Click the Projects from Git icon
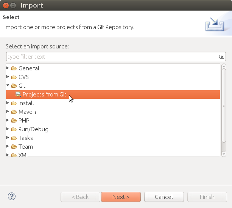 click(18, 94)
